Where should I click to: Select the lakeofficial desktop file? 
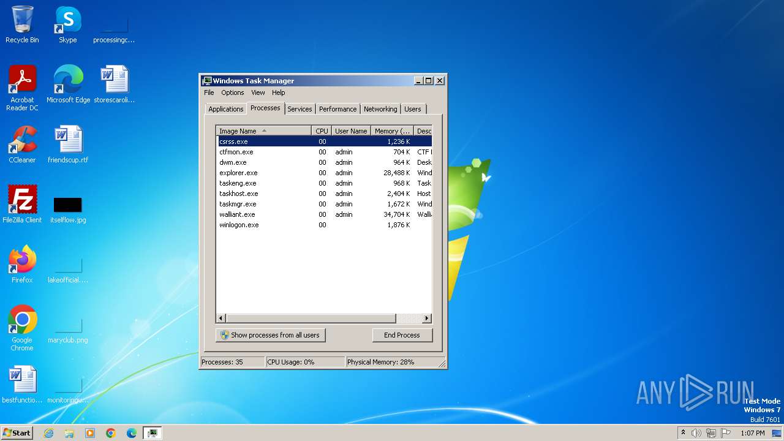click(68, 271)
